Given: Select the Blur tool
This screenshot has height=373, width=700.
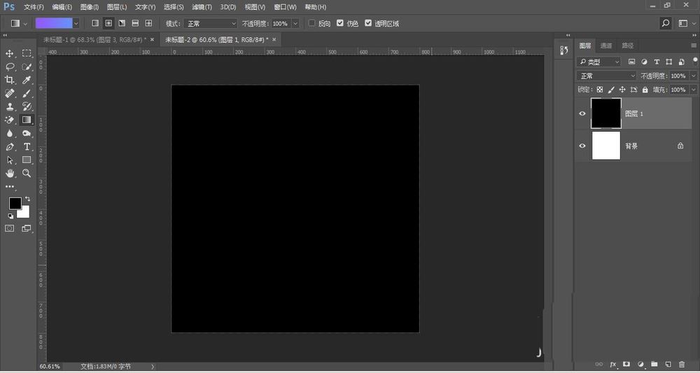Looking at the screenshot, I should pyautogui.click(x=9, y=134).
